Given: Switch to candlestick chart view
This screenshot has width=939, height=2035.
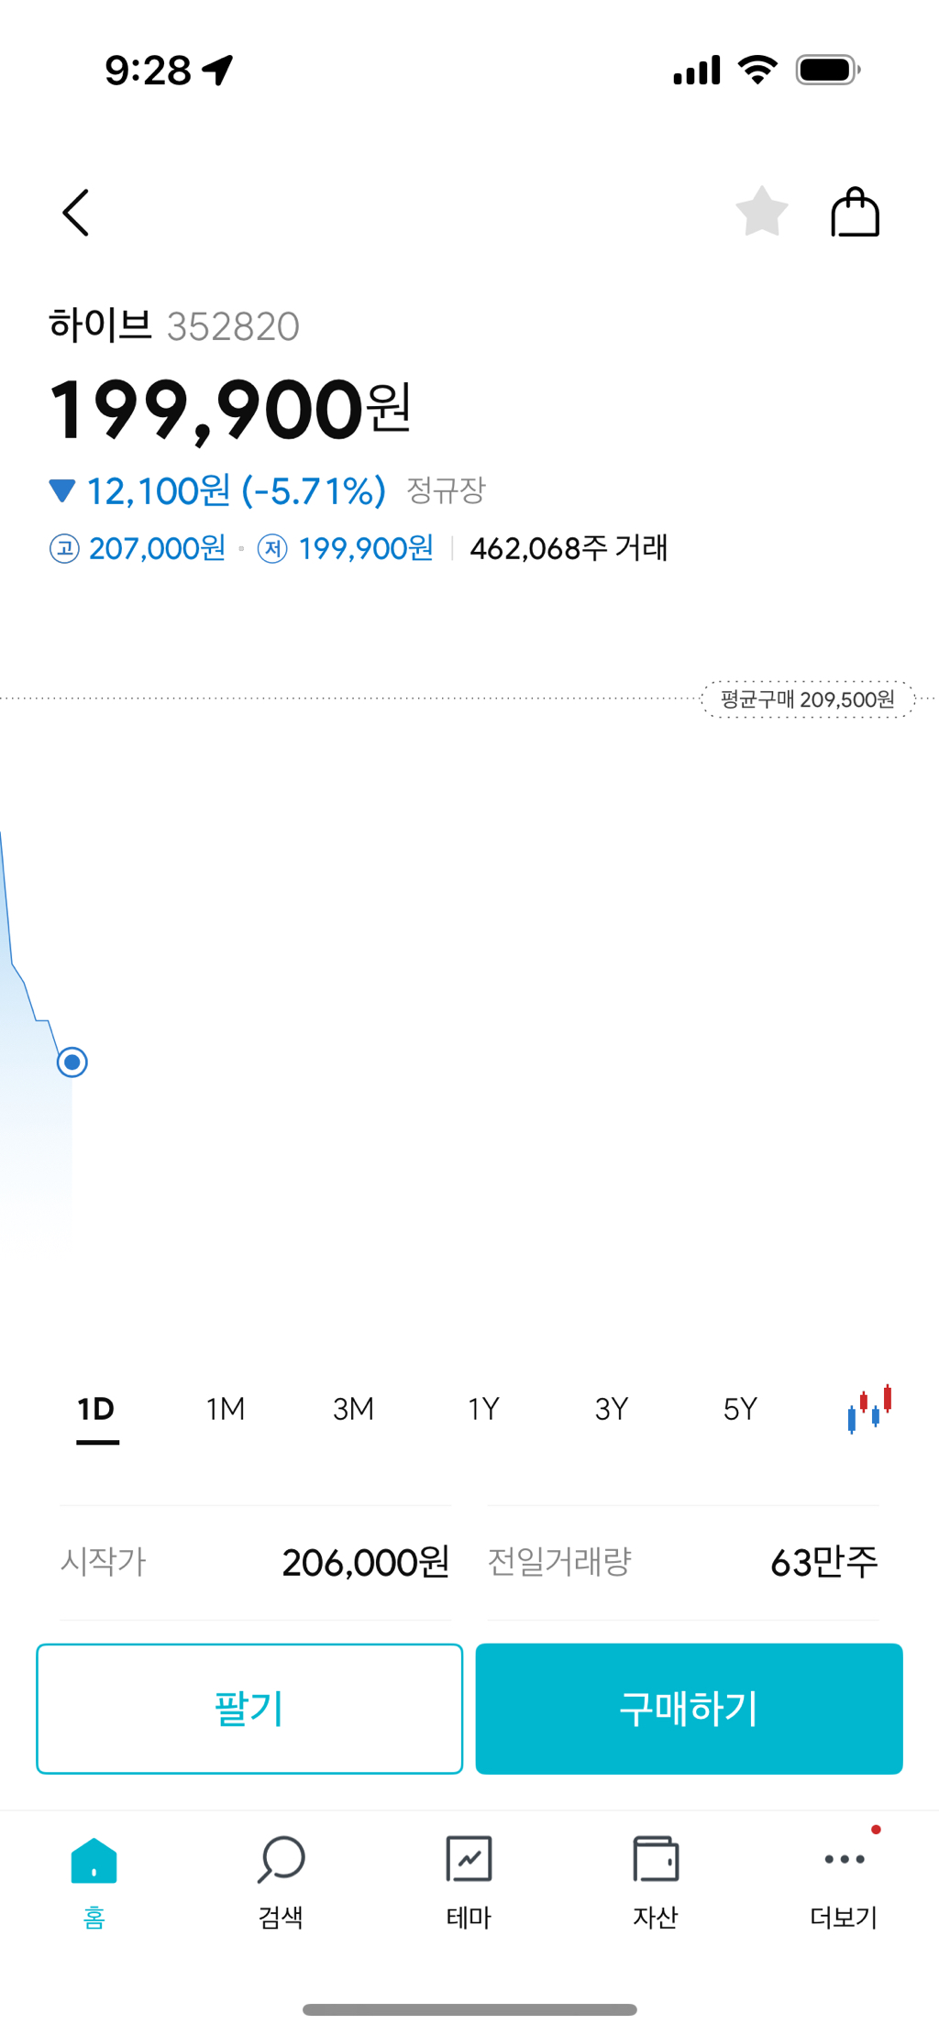Looking at the screenshot, I should (x=869, y=1408).
